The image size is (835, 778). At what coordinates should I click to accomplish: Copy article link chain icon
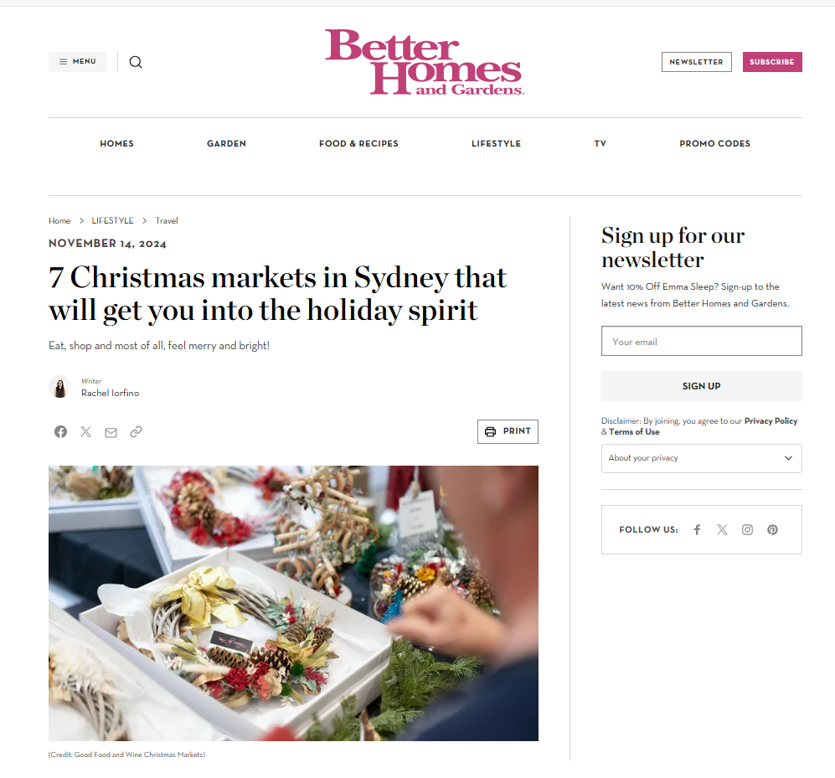[x=136, y=431]
